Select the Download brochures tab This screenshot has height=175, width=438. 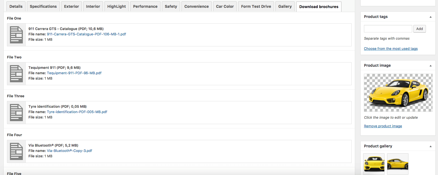coord(319,7)
